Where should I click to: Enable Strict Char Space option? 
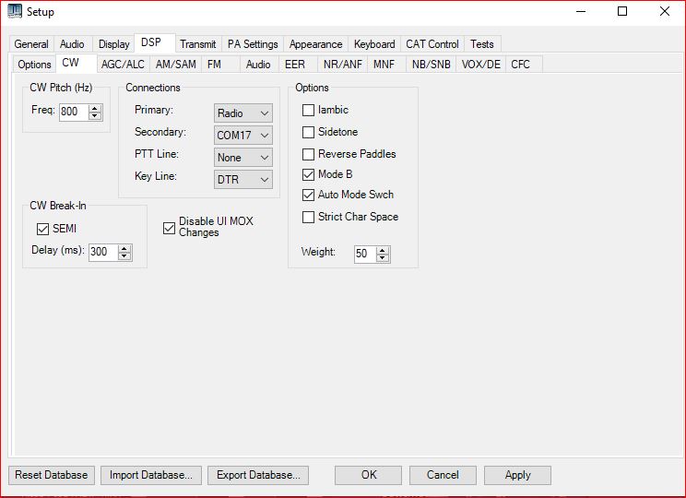(309, 217)
